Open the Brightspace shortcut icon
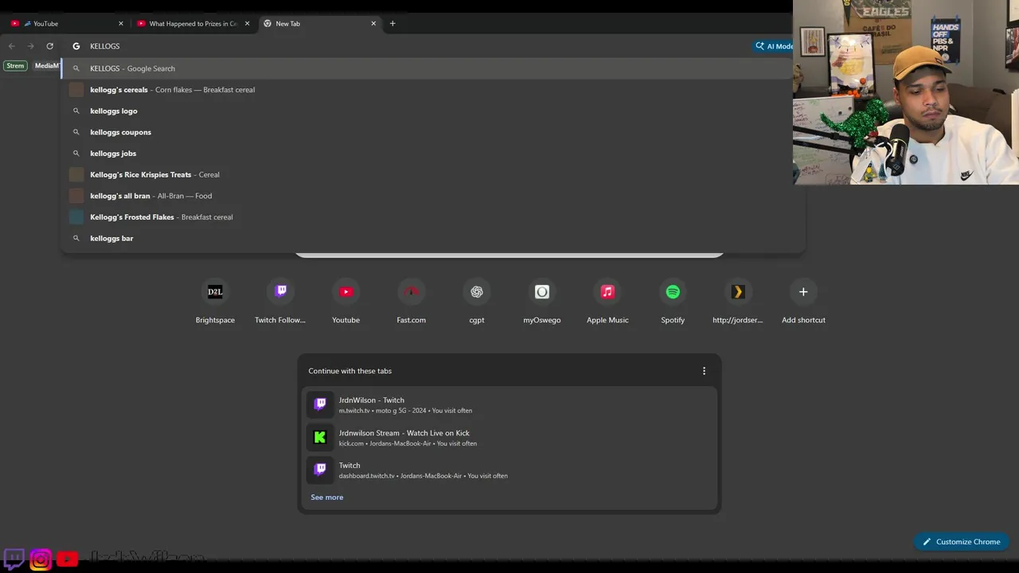 215,292
